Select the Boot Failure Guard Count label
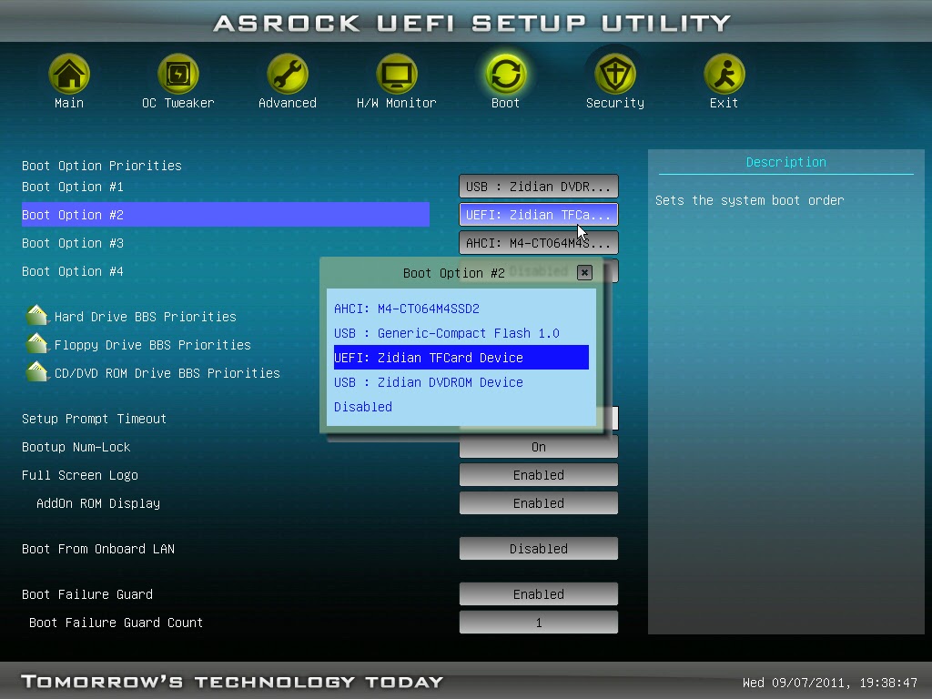Image resolution: width=932 pixels, height=699 pixels. pyautogui.click(x=116, y=623)
